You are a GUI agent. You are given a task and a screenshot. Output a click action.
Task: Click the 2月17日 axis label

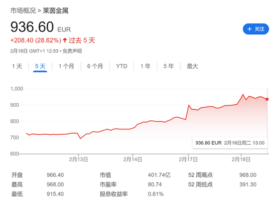click(188, 160)
